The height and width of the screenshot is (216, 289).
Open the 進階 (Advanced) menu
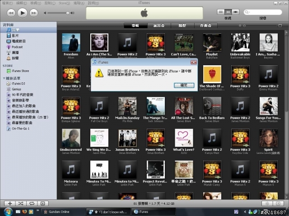coord(79,3)
